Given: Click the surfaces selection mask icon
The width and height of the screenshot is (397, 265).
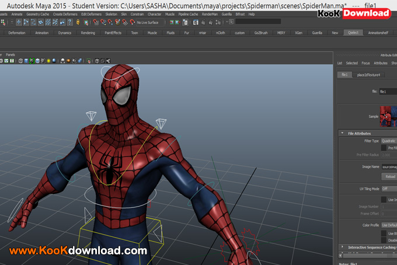Looking at the screenshot, I should 41,23.
